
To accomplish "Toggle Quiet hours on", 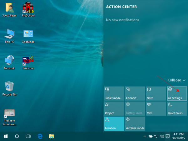I will coord(177,109).
